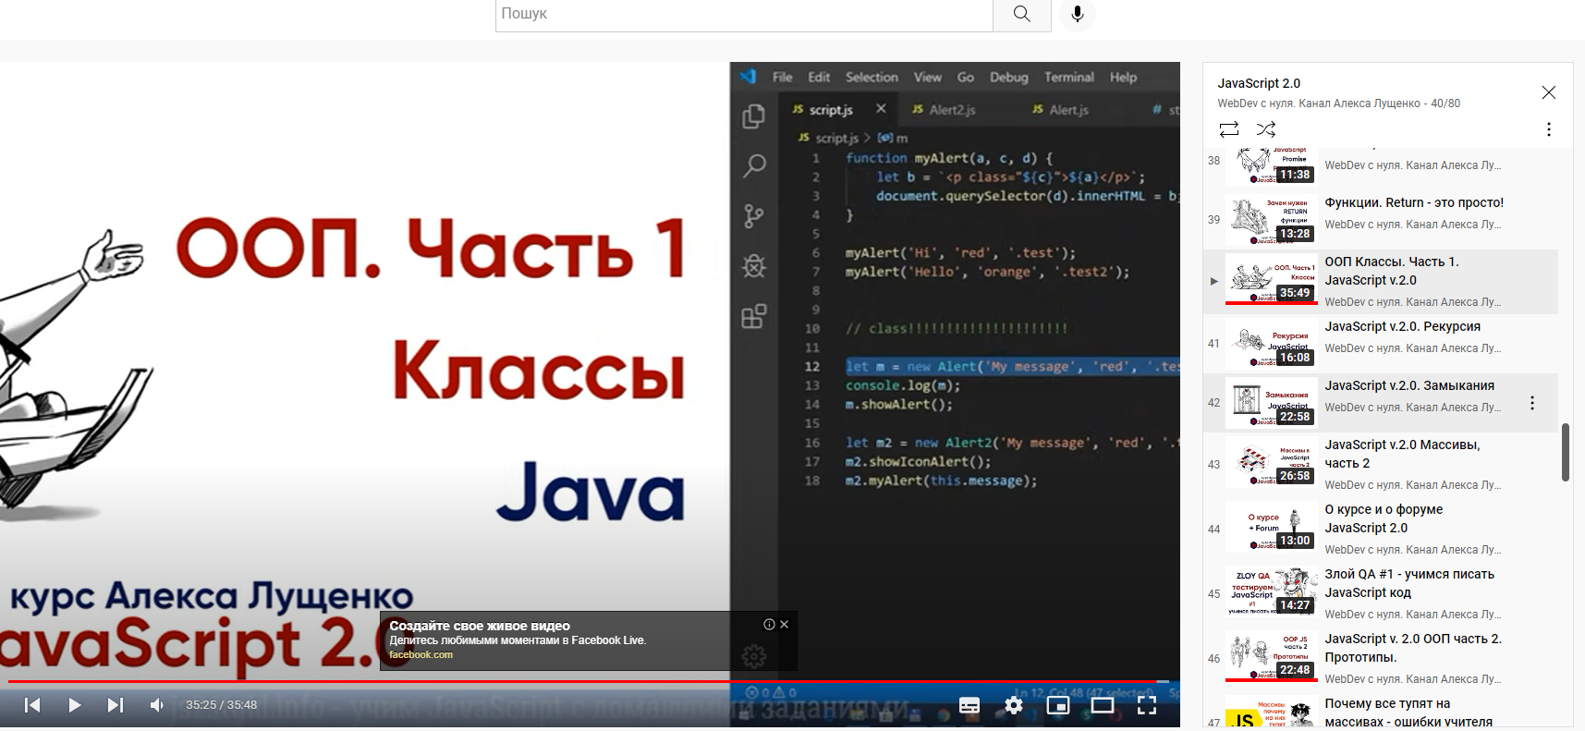Click VS Code Search icon in video

click(x=754, y=166)
